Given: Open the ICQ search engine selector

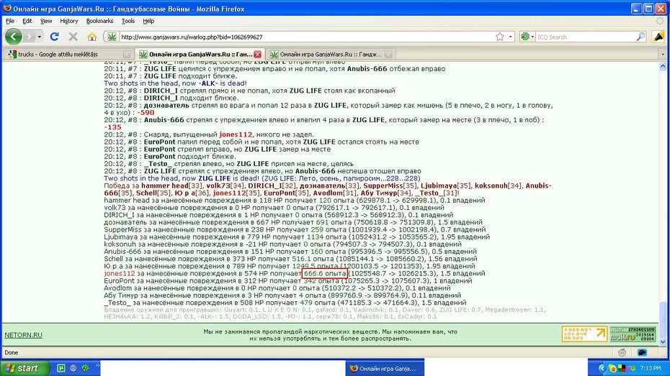Looking at the screenshot, I should tap(527, 37).
